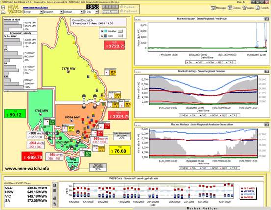Open the Energy dropdown

pyautogui.click(x=33, y=12)
